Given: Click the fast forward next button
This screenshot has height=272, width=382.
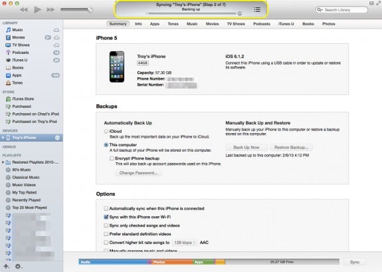Looking at the screenshot, I should tap(50, 9).
